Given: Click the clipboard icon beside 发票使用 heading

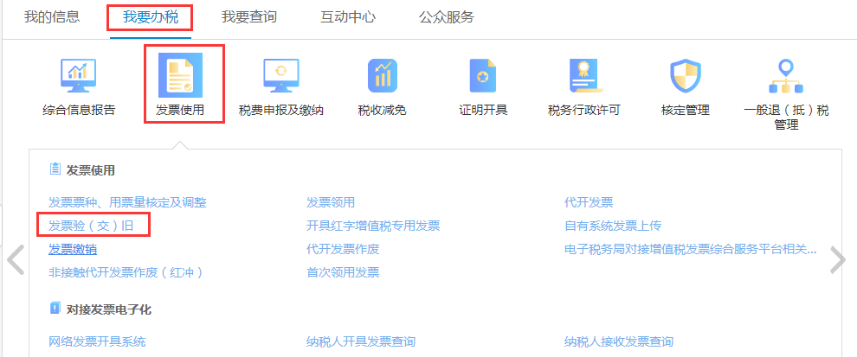Looking at the screenshot, I should (55, 169).
